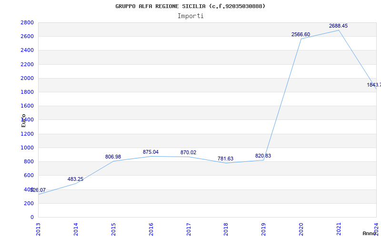This screenshot has height=238, width=381.
Task: Click the x-axis year 2020
Action: pos(301,229)
